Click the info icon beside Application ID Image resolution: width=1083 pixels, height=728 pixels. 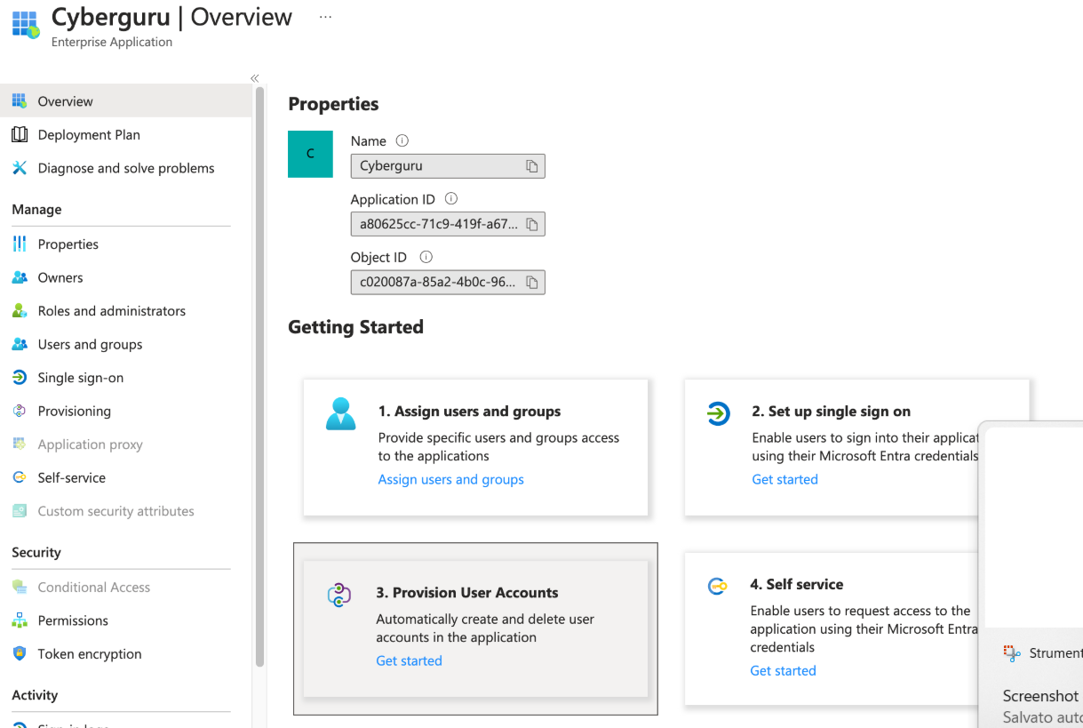[450, 199]
